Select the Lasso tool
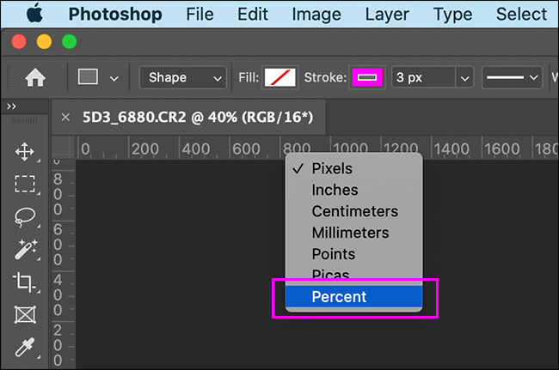This screenshot has height=370, width=559. 25,216
